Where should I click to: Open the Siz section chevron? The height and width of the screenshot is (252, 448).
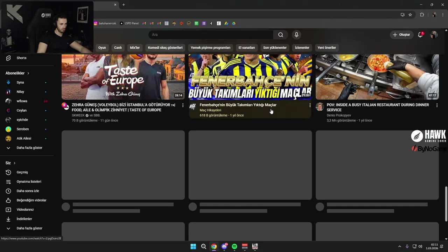14,163
